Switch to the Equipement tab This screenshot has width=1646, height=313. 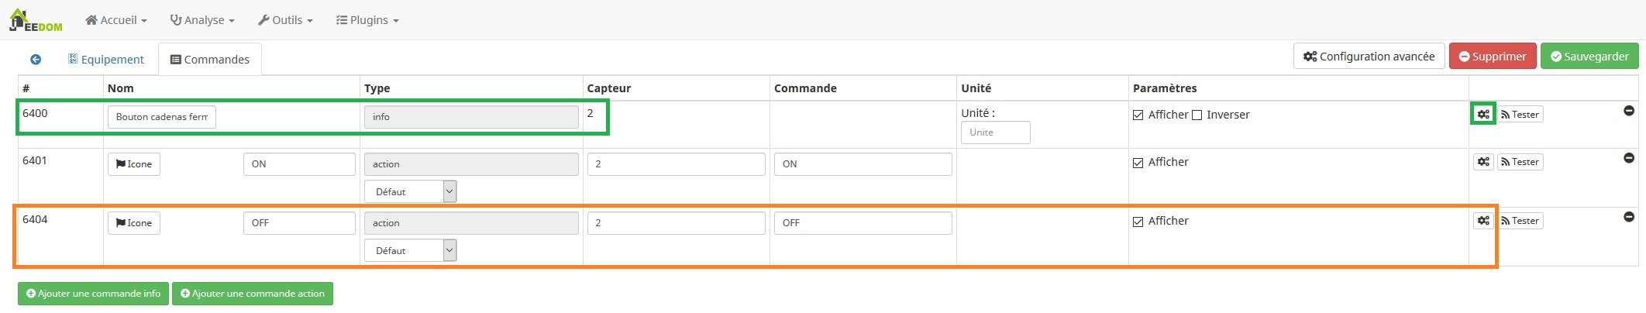(106, 59)
